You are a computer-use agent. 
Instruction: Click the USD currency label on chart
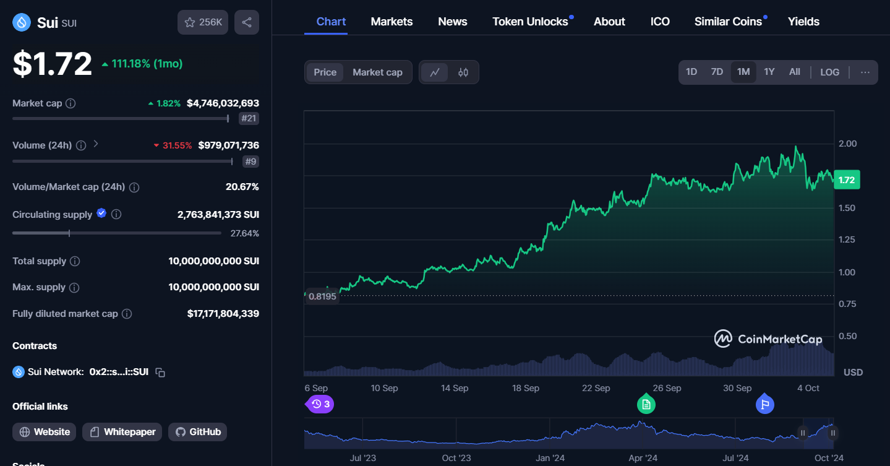point(854,372)
